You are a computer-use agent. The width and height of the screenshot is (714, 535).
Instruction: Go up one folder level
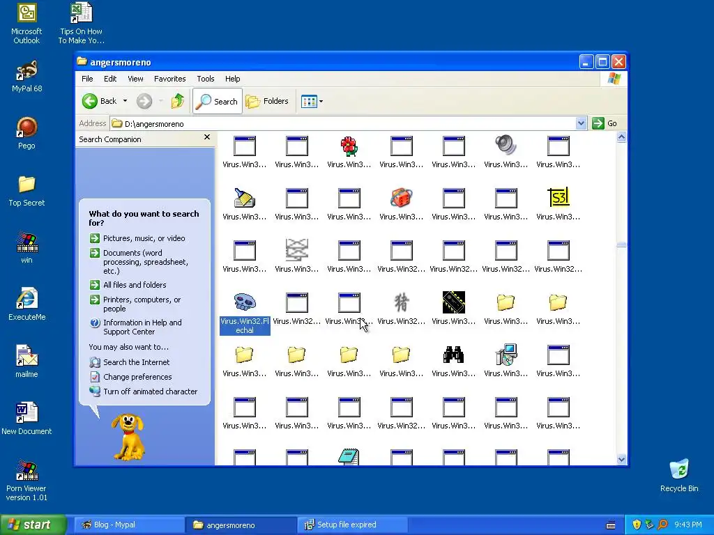178,101
